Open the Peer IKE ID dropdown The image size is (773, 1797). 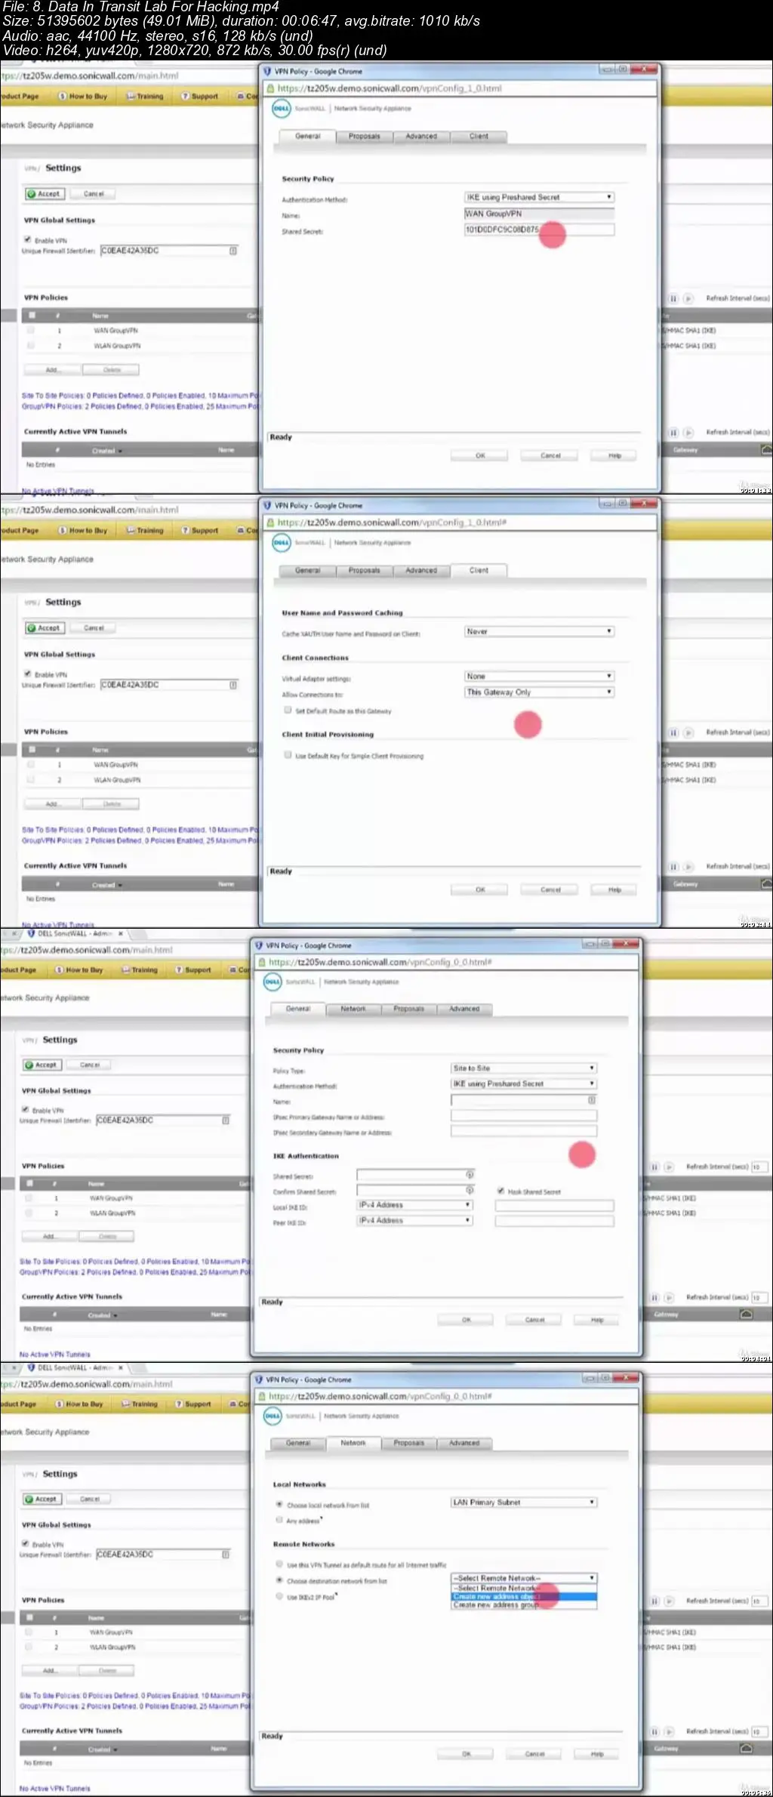click(414, 1220)
